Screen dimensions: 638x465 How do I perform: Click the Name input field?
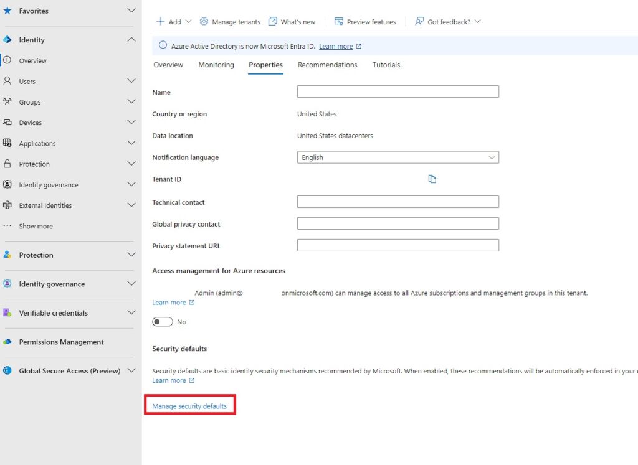(x=398, y=92)
